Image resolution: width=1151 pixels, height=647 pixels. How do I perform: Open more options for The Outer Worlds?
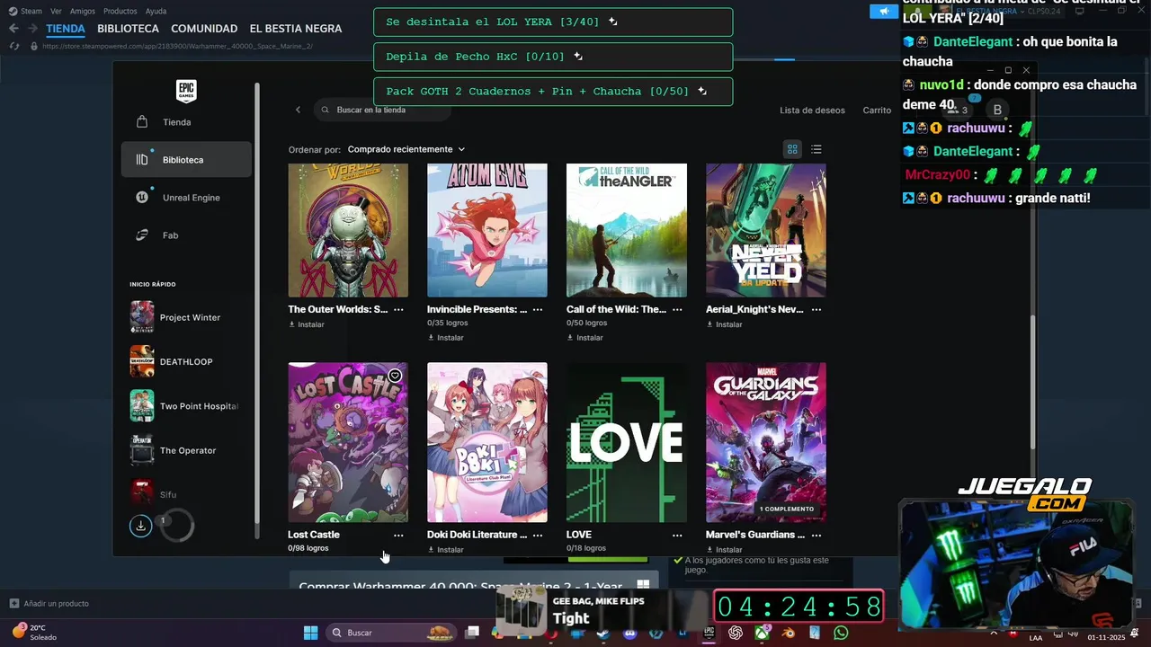pyautogui.click(x=398, y=309)
